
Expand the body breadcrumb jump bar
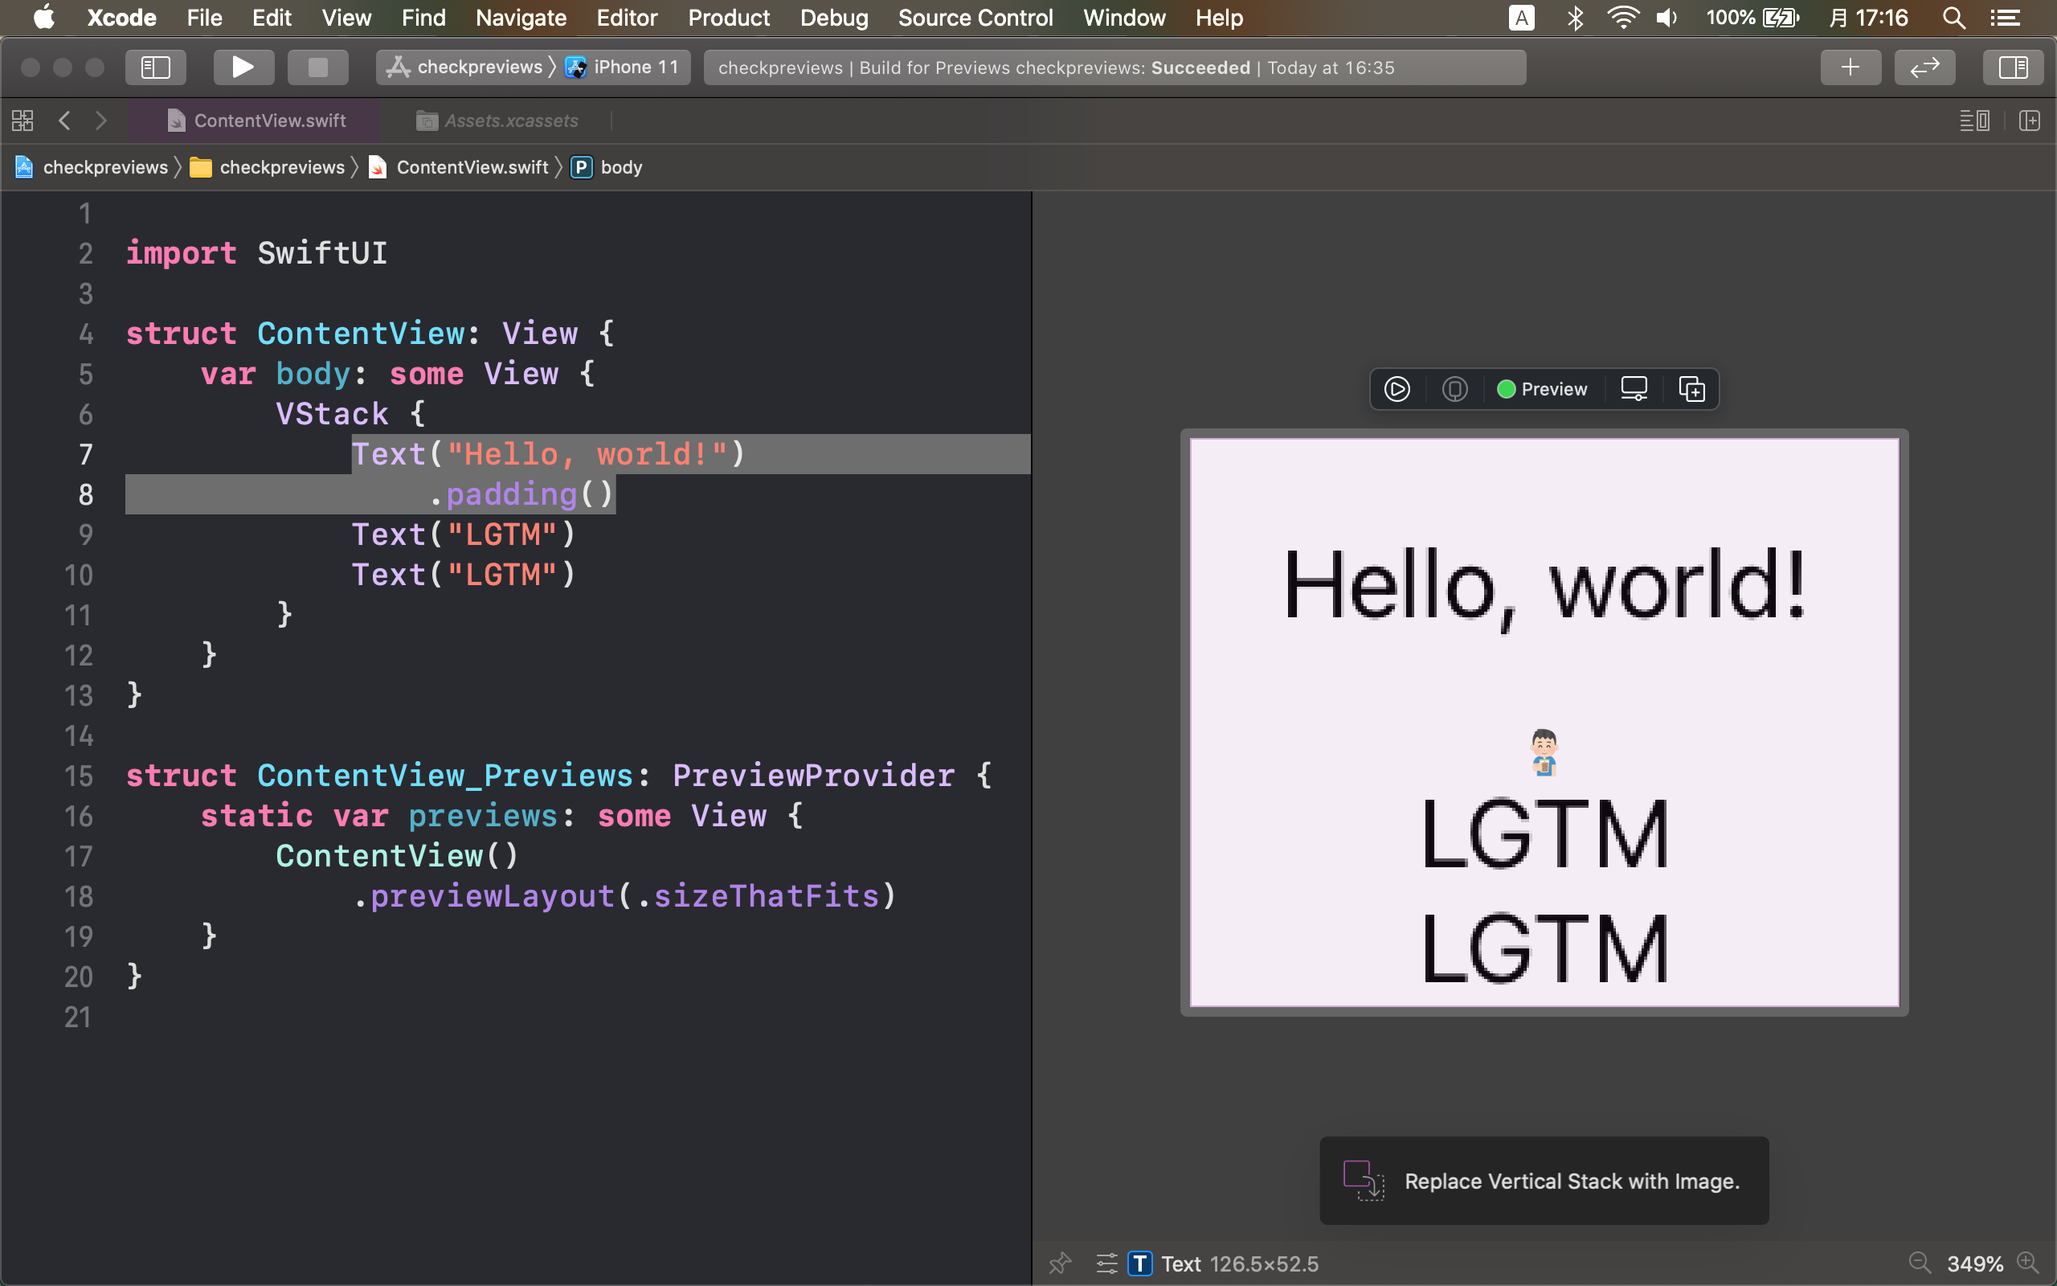(620, 167)
